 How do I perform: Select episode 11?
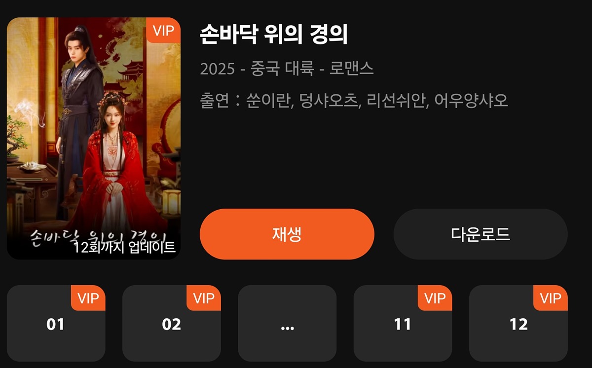click(x=403, y=324)
